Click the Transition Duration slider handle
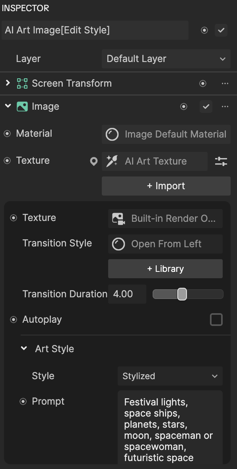The image size is (237, 469). [182, 294]
